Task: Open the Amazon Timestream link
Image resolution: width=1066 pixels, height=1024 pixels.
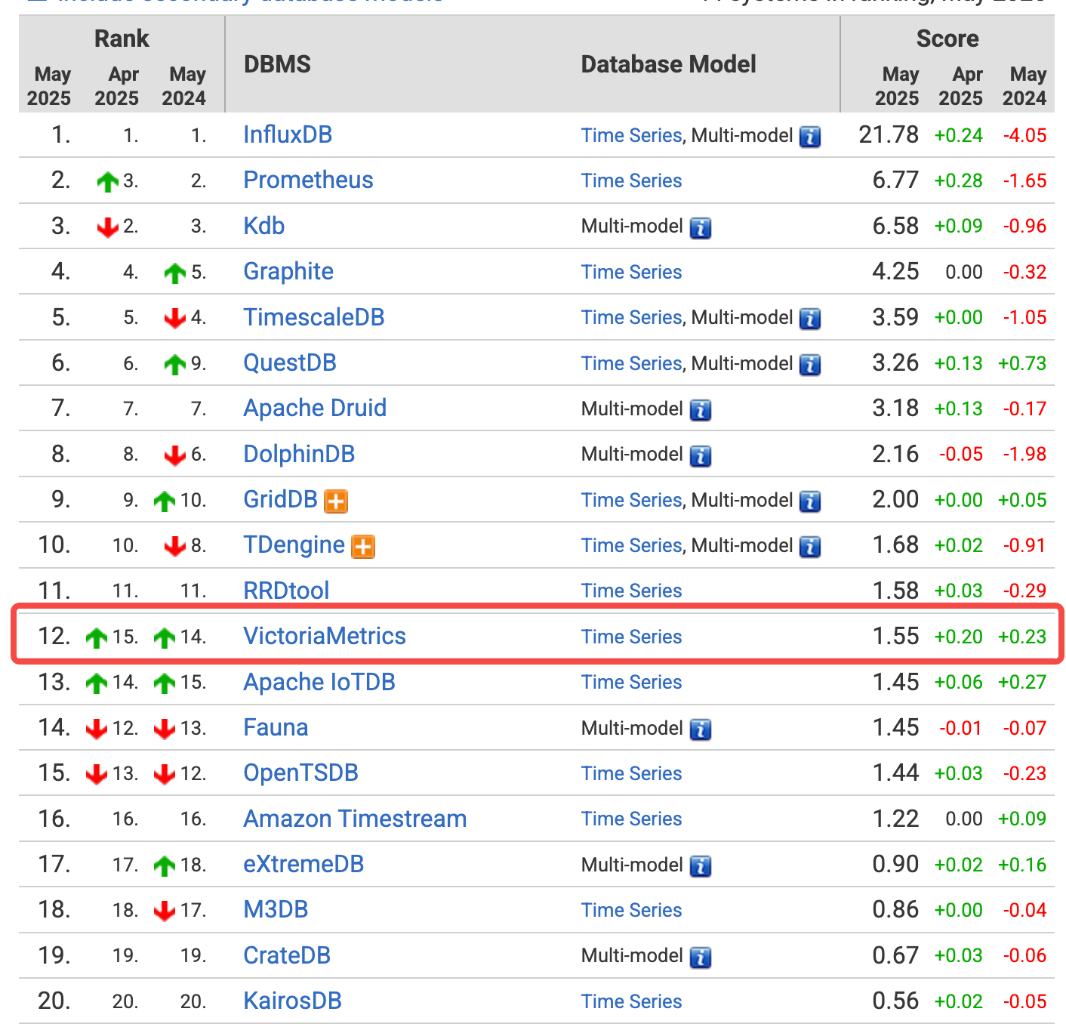Action: 355,819
